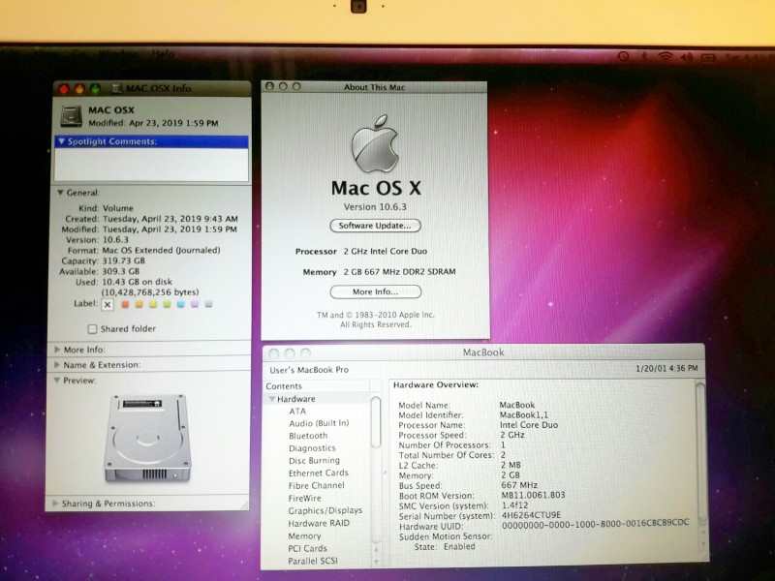Select Audio (Built In) in Contents
Screen dimensions: 775x581
(319, 423)
